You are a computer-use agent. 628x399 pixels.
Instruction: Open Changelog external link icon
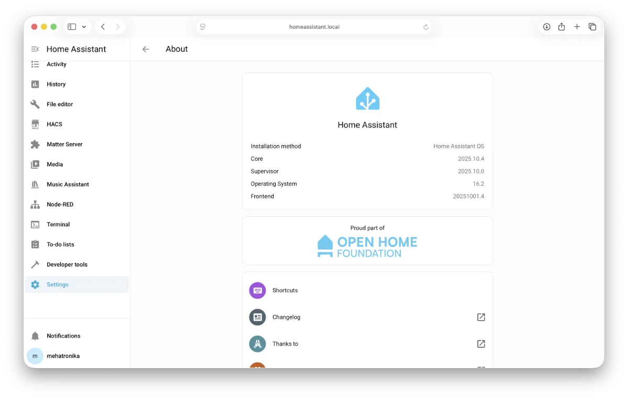tap(481, 317)
